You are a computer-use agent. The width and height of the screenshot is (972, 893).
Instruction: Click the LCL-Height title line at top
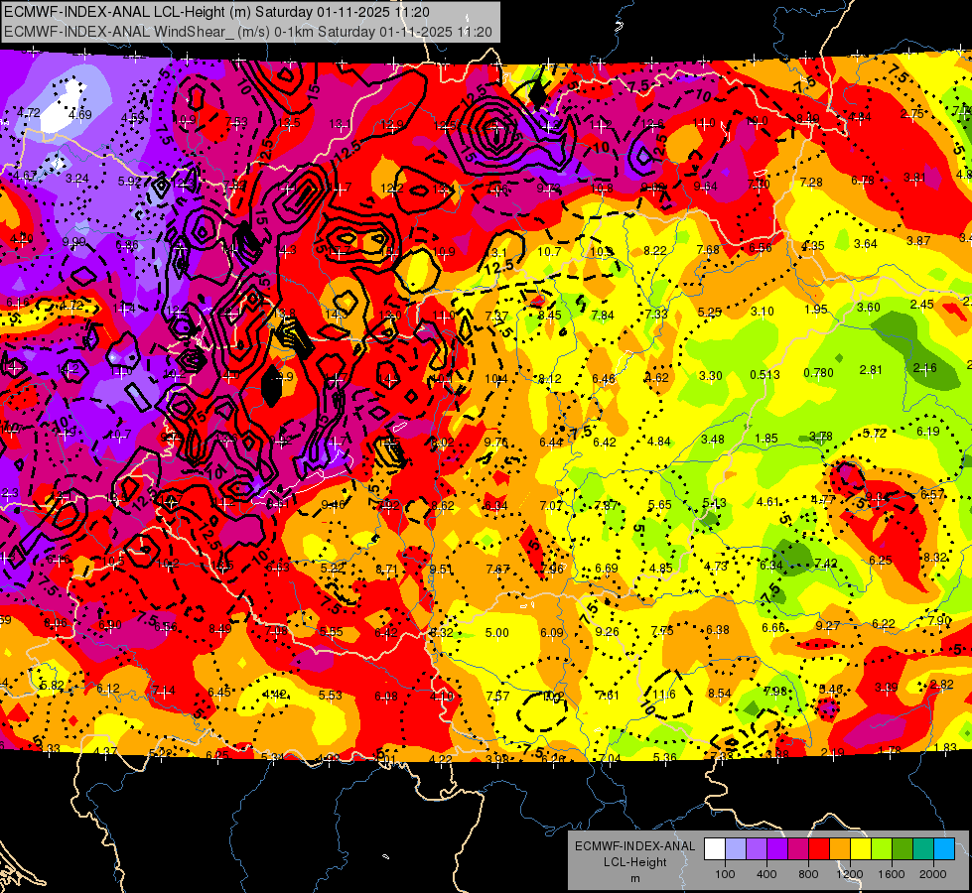point(217,12)
